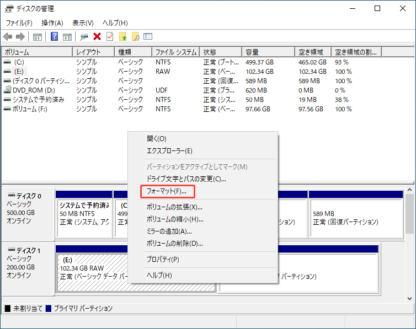Viewport: 416px width, 329px height.
Task: Click the UDF file system cell
Action: (162, 90)
